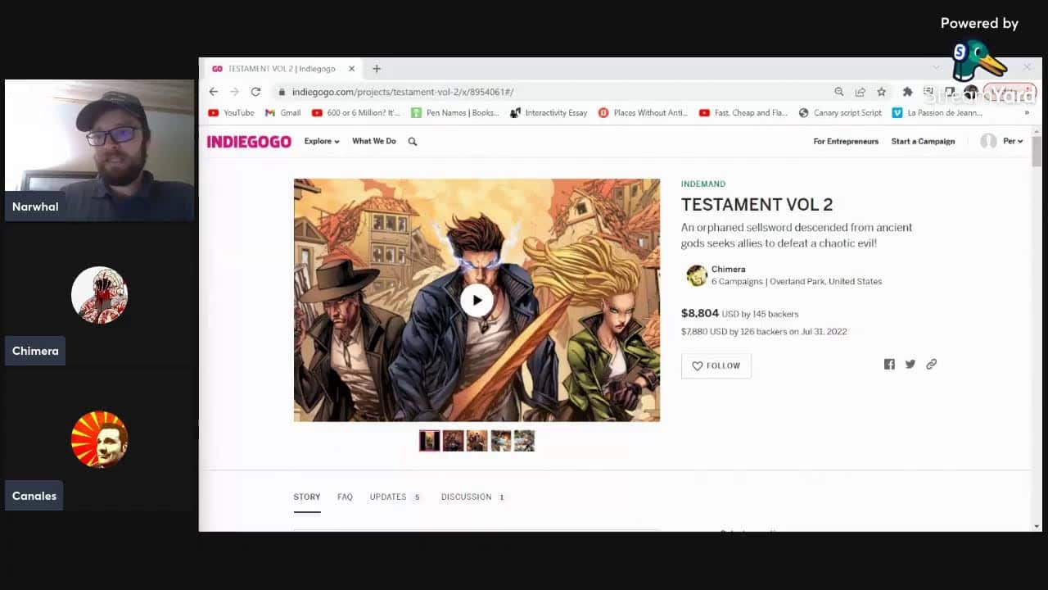
Task: Open the Chrome extensions puzzle icon
Action: pos(907,92)
